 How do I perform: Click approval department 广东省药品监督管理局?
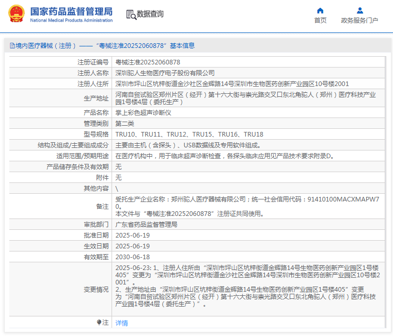coord(146,225)
